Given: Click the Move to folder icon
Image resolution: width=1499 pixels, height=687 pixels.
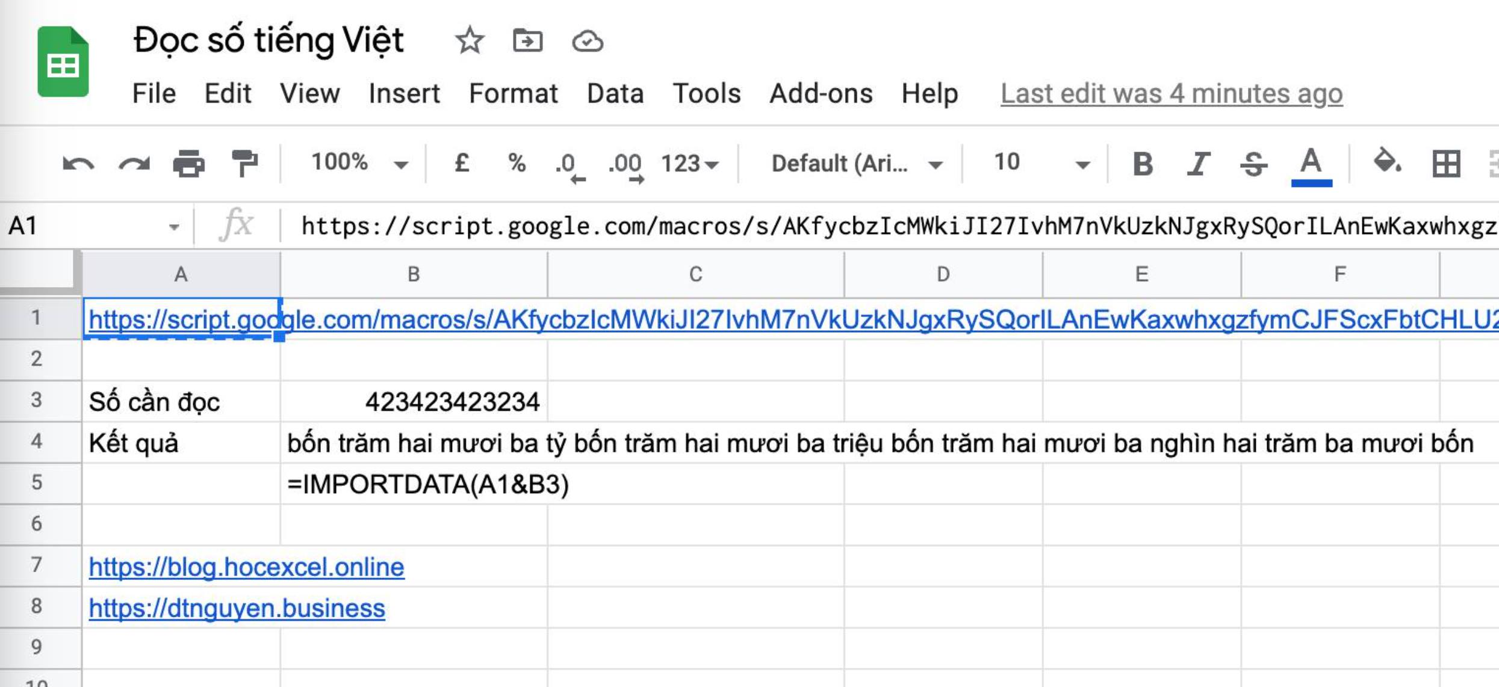Looking at the screenshot, I should click(527, 41).
